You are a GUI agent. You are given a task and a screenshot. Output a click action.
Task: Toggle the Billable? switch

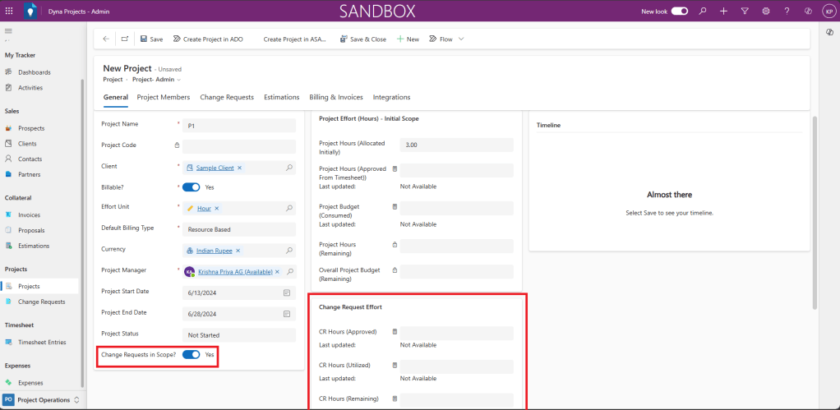(191, 187)
